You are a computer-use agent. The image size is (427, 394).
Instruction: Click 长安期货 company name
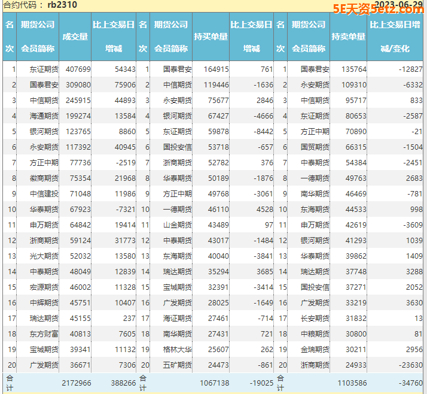tap(315, 318)
